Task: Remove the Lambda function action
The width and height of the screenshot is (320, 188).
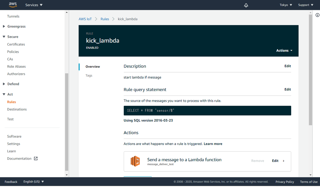Action: click(258, 161)
